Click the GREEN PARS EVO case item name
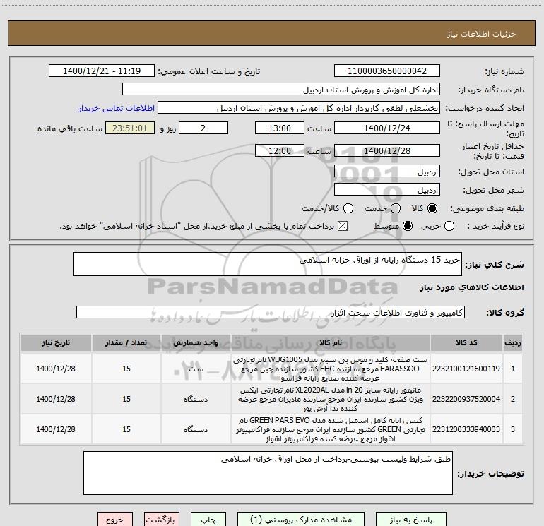Screen dimensions: 544x526 point(331,429)
